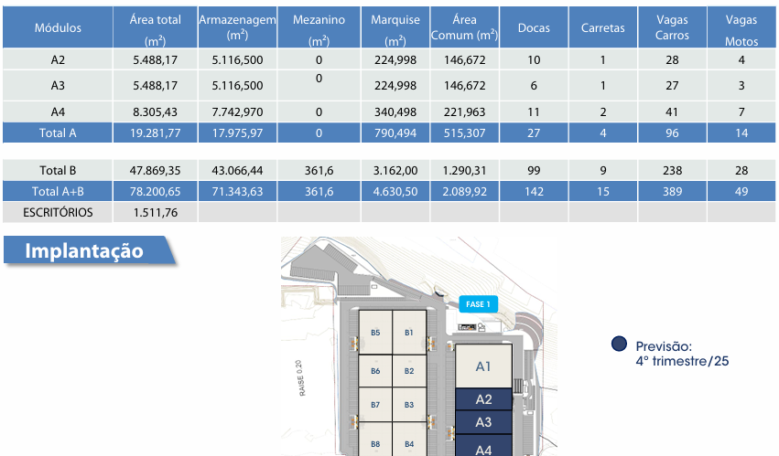Click the Docas column header
The image size is (779, 456).
[x=534, y=27]
